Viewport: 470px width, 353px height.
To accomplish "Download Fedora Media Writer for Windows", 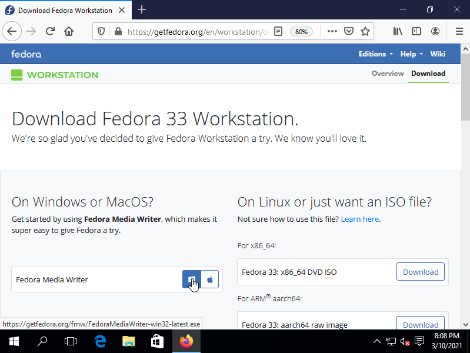I will coord(192,279).
